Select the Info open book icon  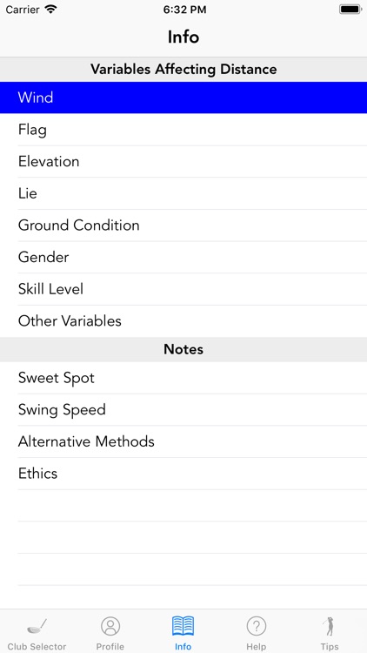point(183,626)
